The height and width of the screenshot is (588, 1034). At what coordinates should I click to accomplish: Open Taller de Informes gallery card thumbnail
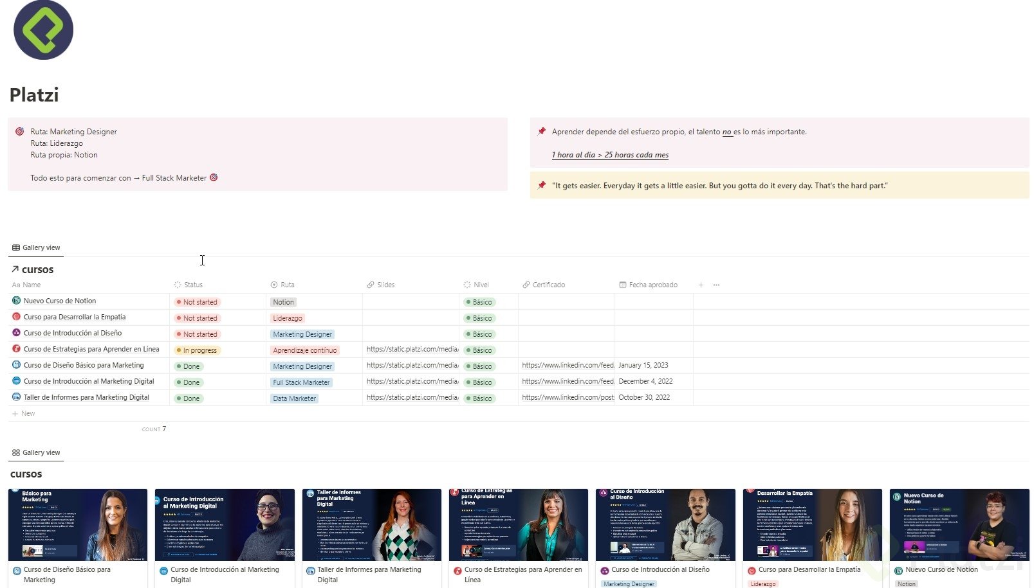pos(372,525)
